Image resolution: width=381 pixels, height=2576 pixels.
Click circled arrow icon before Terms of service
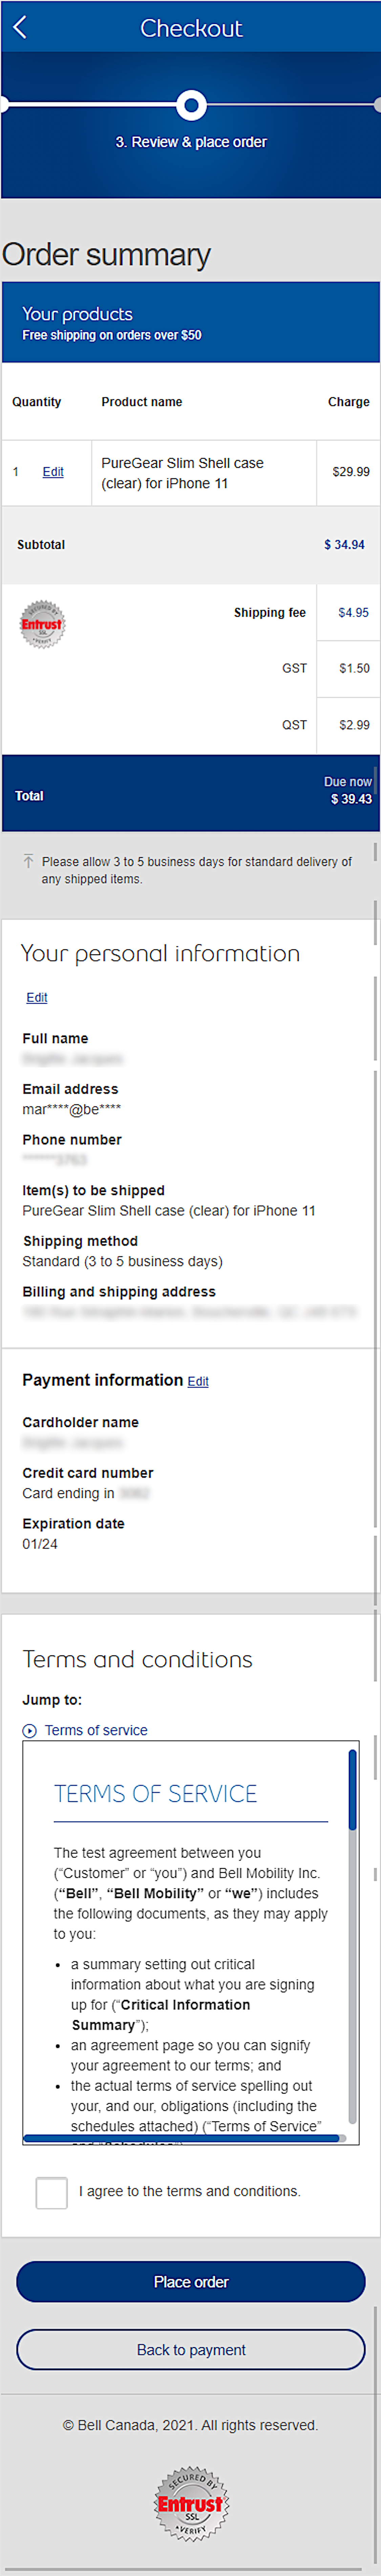30,1730
